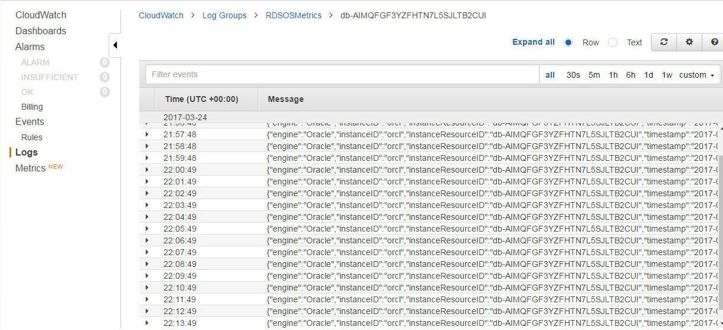Viewport: 723px width, 330px height.
Task: Select the 22:08:49 timestamp cell
Action: 180,264
